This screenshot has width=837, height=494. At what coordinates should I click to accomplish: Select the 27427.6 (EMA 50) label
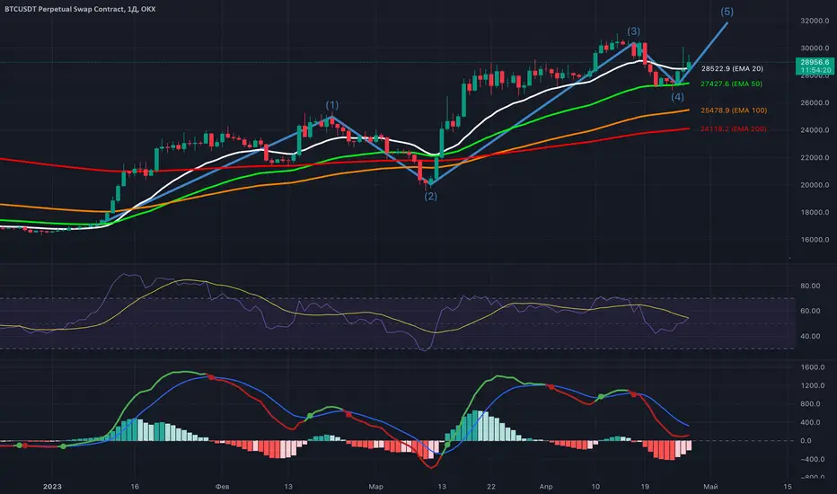pyautogui.click(x=731, y=84)
